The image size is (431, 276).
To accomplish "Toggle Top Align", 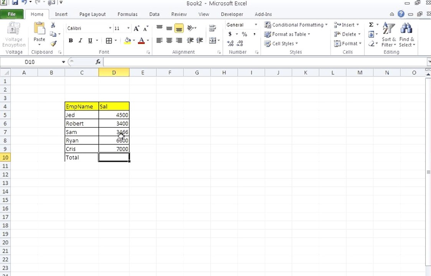I will coord(159,28).
